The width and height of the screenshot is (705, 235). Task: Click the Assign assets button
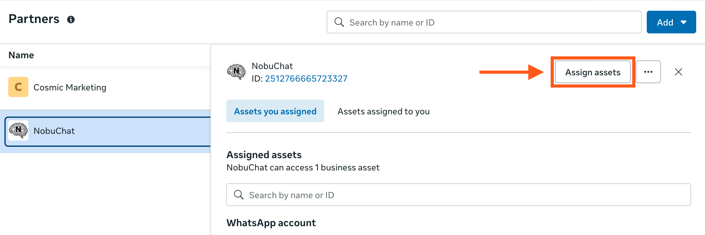pos(593,72)
